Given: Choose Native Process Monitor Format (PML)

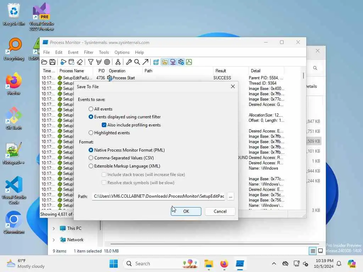Looking at the screenshot, I should (91, 150).
